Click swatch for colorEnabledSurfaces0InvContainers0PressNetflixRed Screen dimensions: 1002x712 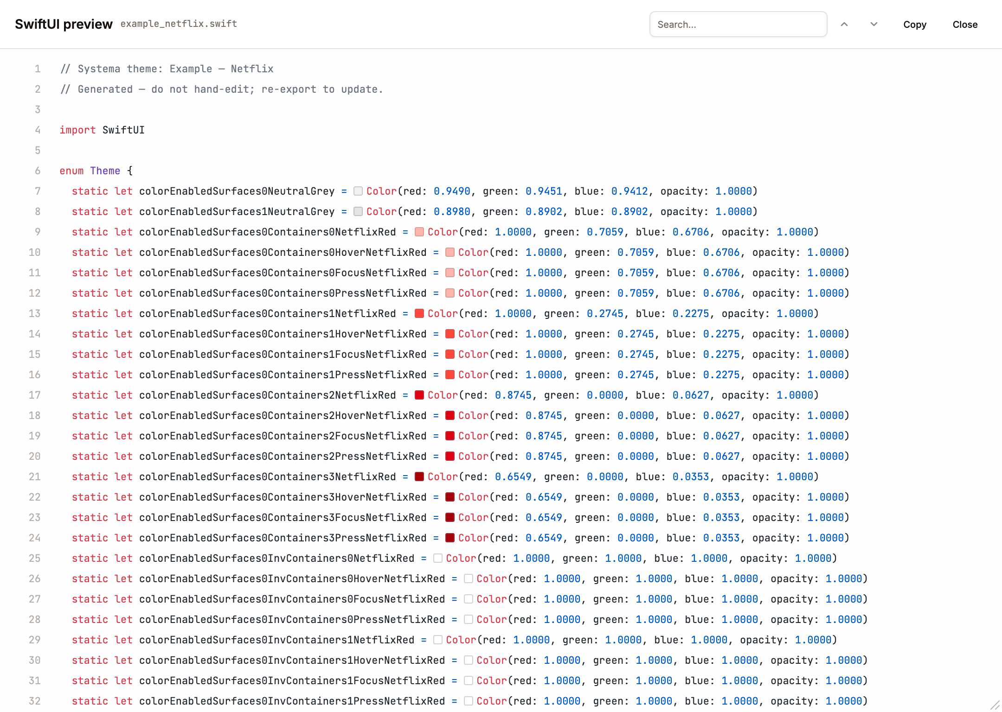[469, 619]
